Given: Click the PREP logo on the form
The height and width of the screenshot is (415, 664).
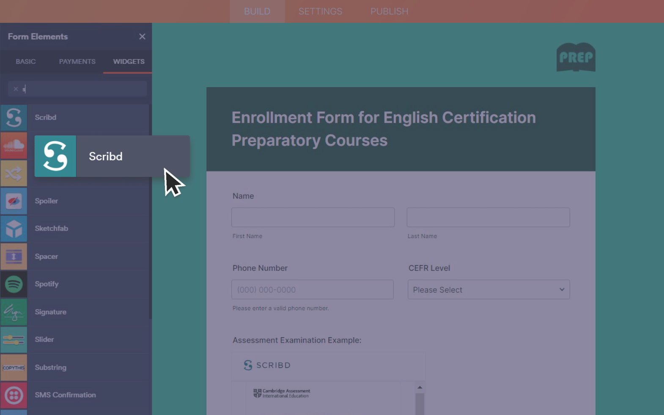Looking at the screenshot, I should [576, 57].
